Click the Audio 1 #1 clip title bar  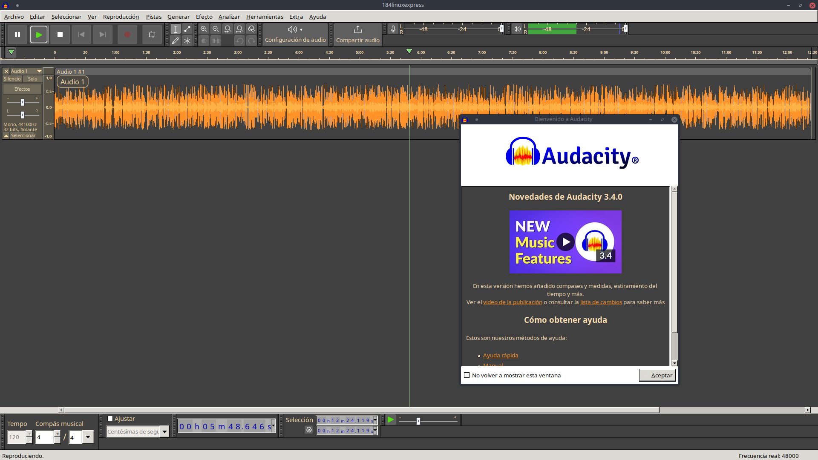coord(432,72)
